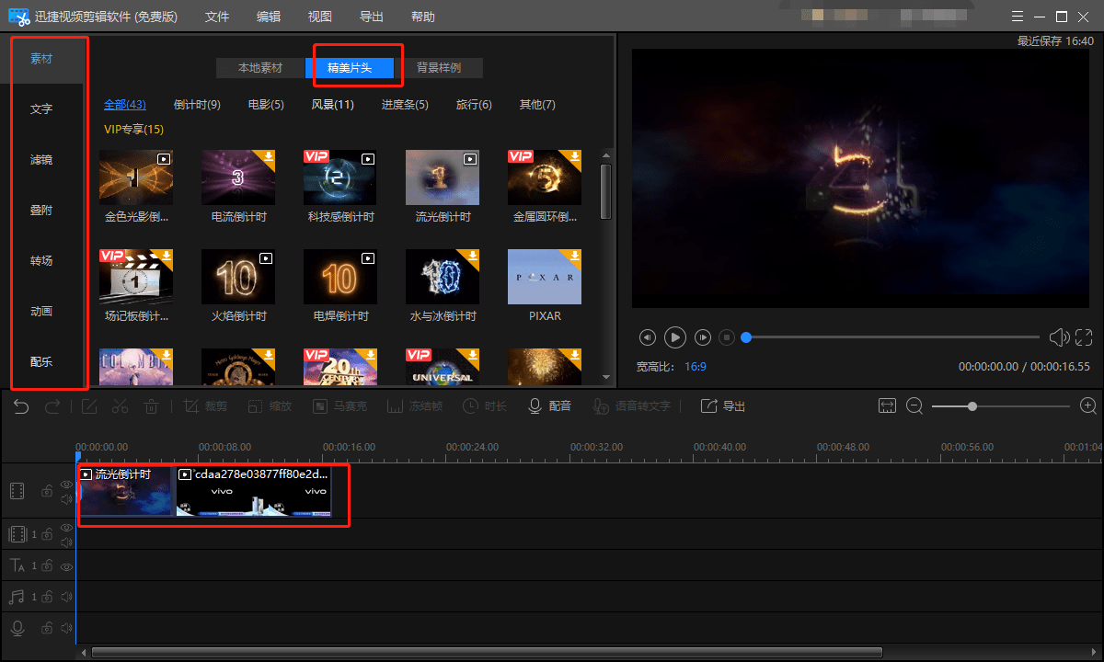This screenshot has width=1104, height=662.
Task: Mute the voiceover microphone track
Action: (x=66, y=628)
